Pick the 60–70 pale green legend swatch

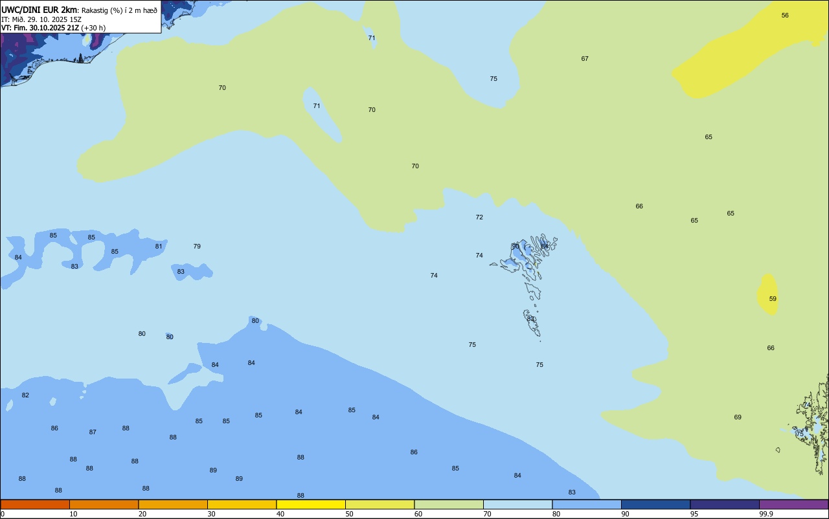tap(449, 504)
